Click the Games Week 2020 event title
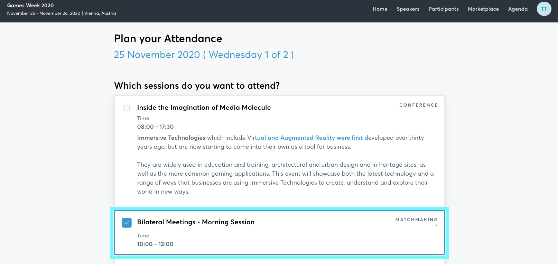Viewport: 558px width, 264px height. point(30,6)
